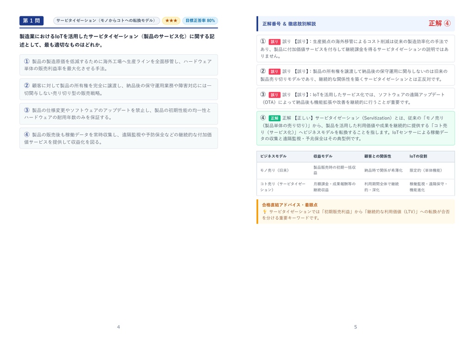Click the red 誤り badge in explanation ①

274,42
